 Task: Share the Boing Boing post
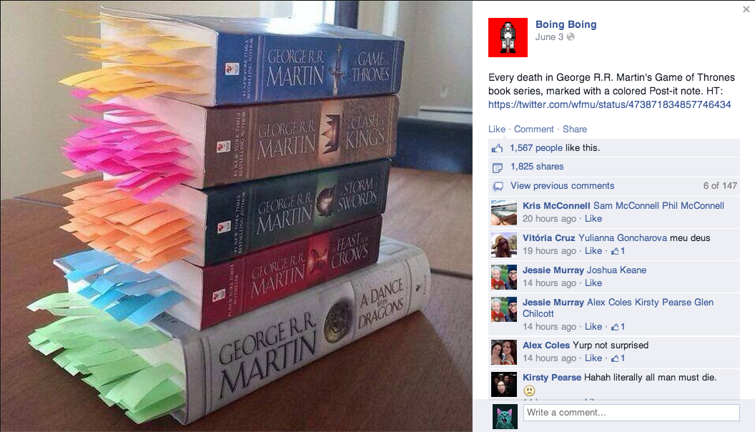point(574,129)
